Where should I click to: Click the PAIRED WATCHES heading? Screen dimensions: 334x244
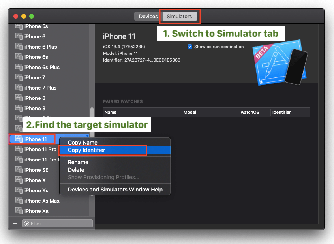pyautogui.click(x=123, y=101)
